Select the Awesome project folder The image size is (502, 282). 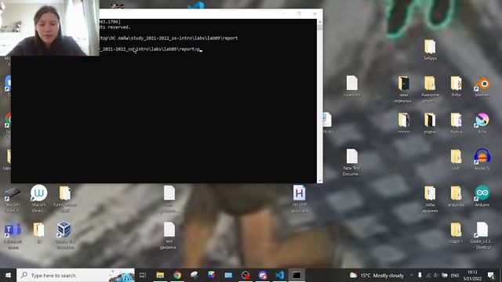430,89
